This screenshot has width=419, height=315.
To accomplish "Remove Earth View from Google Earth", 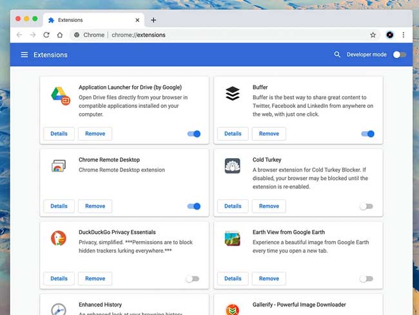I will [269, 278].
